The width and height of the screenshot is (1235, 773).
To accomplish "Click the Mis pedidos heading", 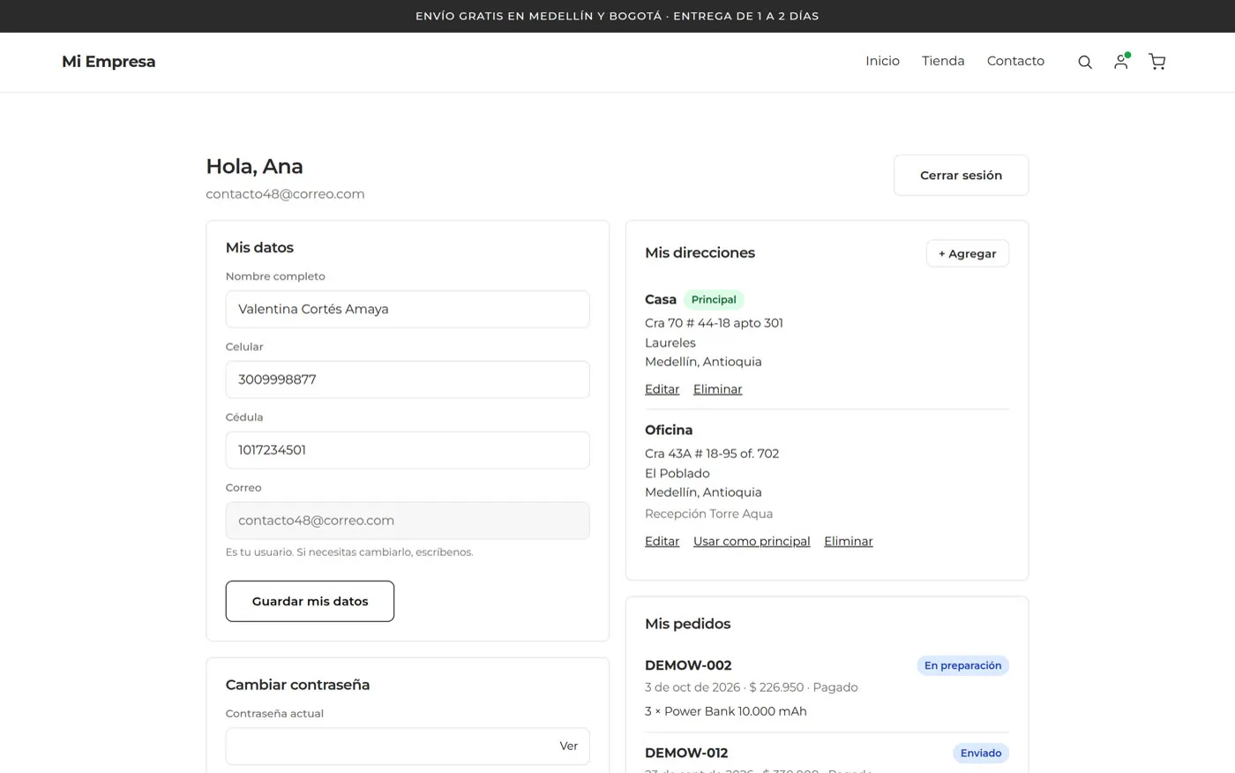I will coord(687,624).
